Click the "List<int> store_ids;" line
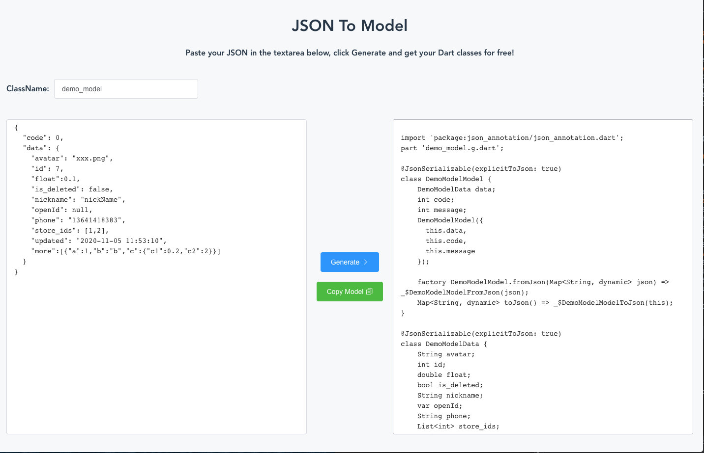This screenshot has width=704, height=453. tap(458, 426)
